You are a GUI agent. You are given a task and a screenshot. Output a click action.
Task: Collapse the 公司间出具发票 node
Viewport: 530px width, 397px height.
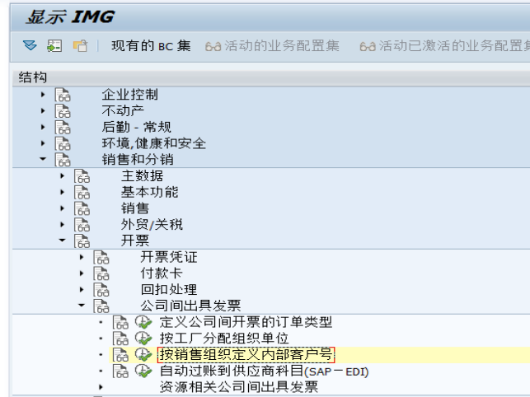(82, 305)
